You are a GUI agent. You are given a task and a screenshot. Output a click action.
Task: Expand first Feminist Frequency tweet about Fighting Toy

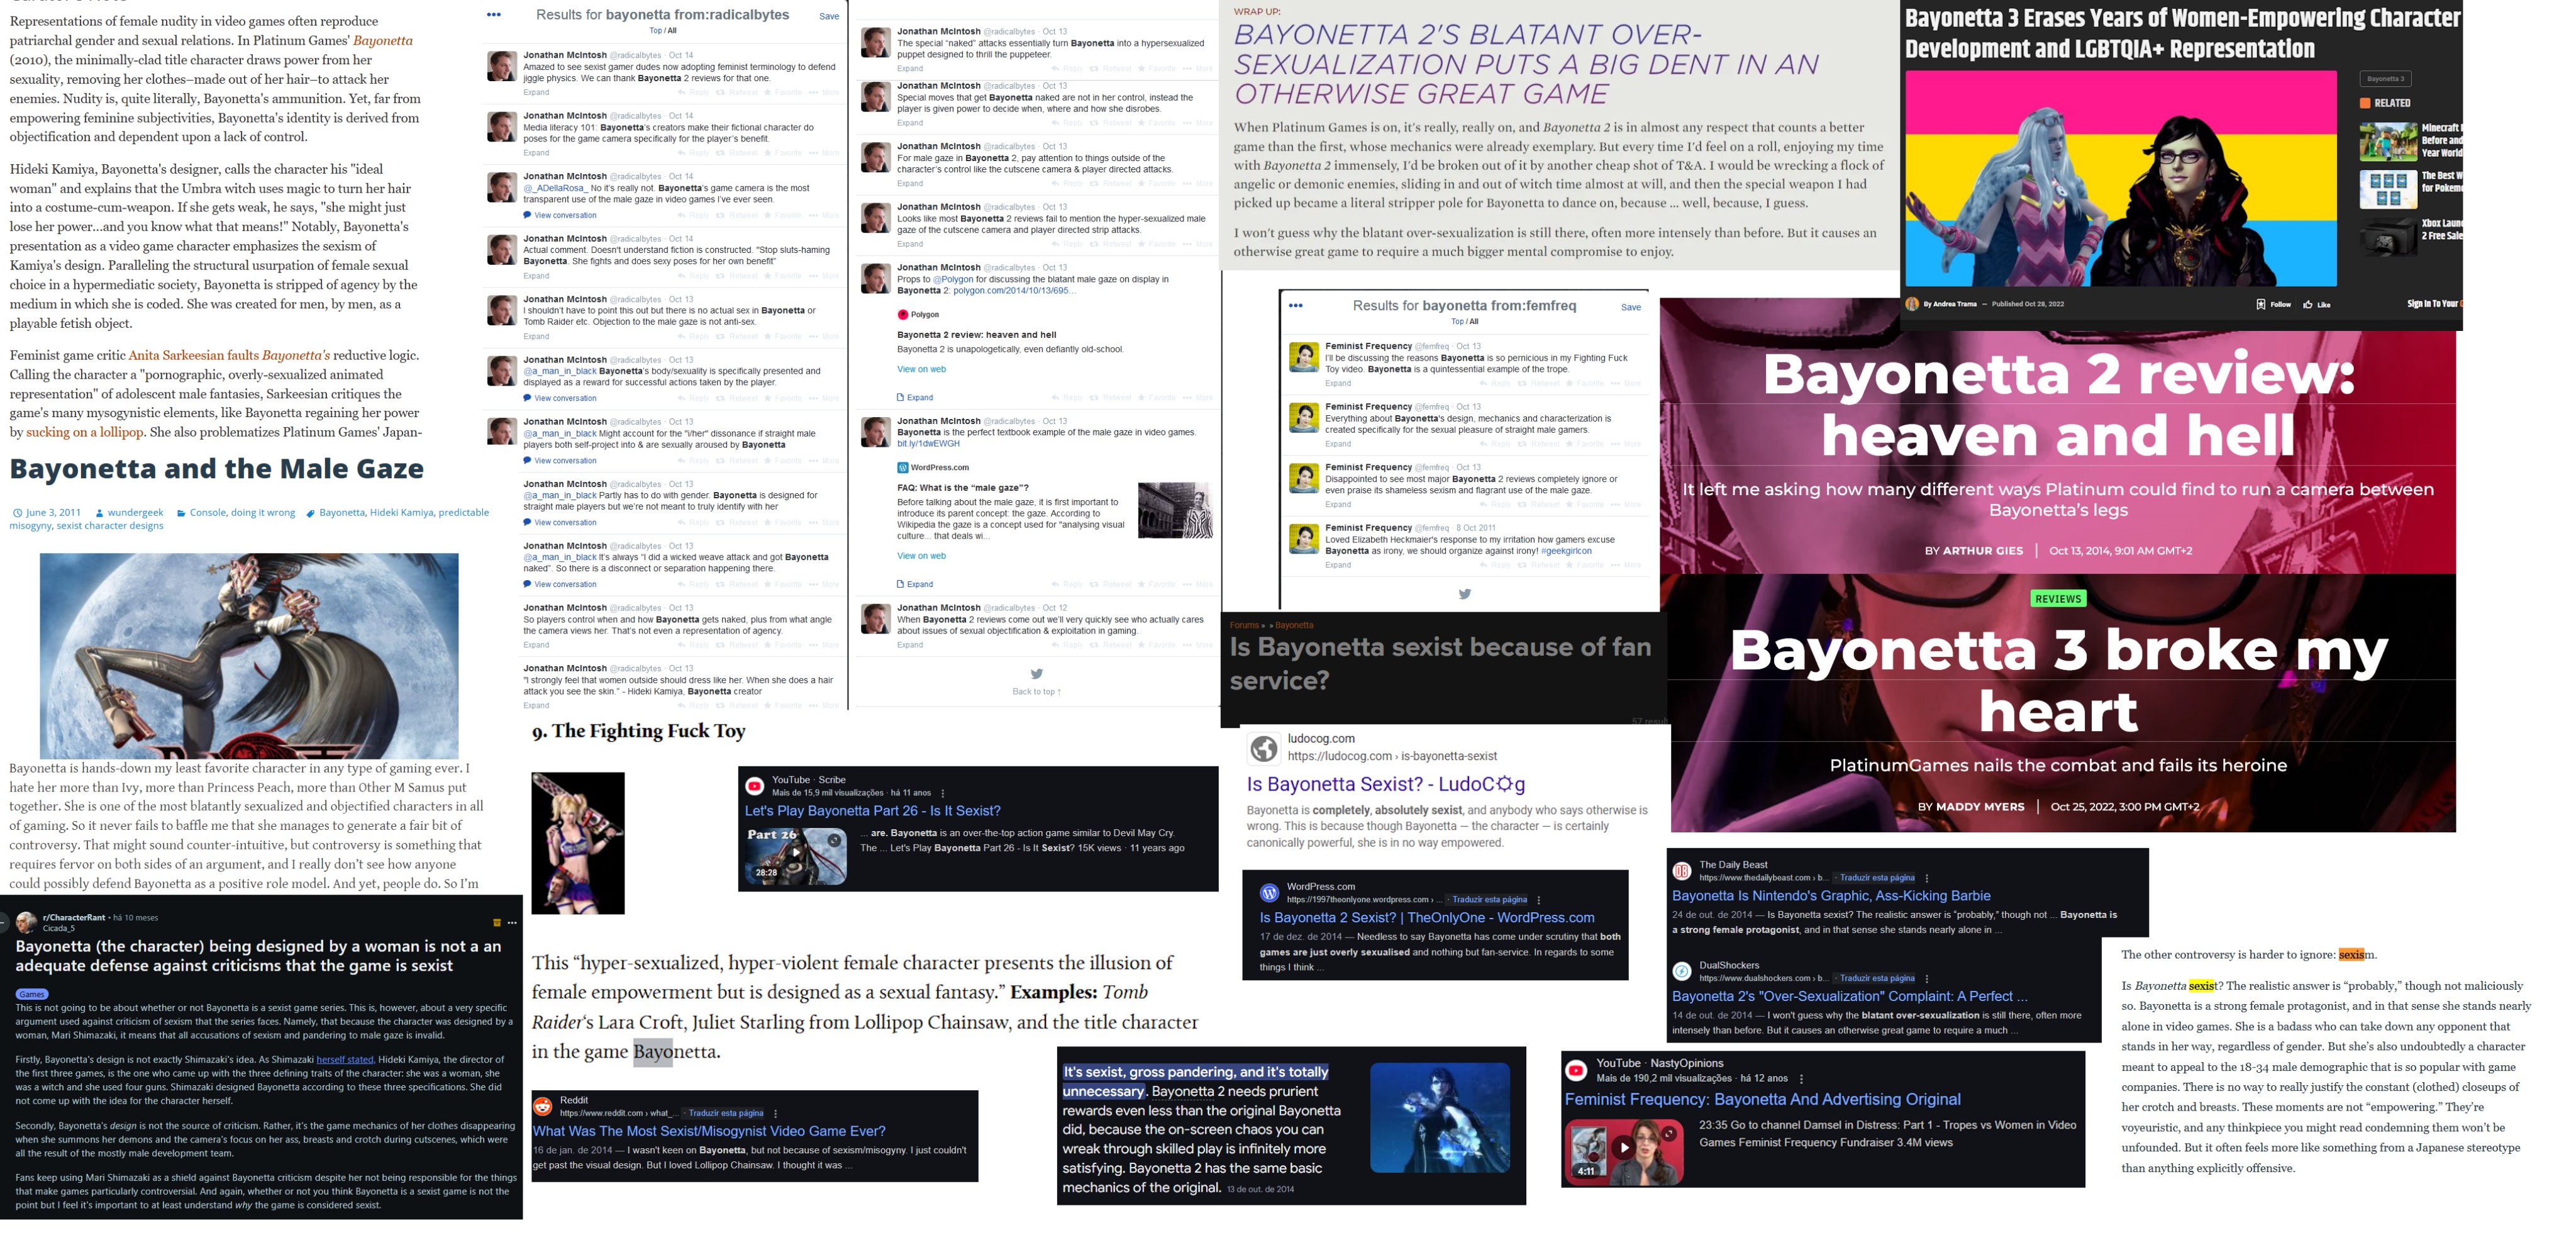coord(1338,383)
